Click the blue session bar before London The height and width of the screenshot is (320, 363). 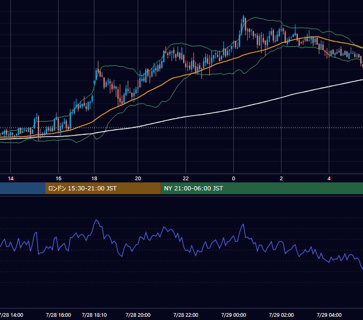pos(22,188)
